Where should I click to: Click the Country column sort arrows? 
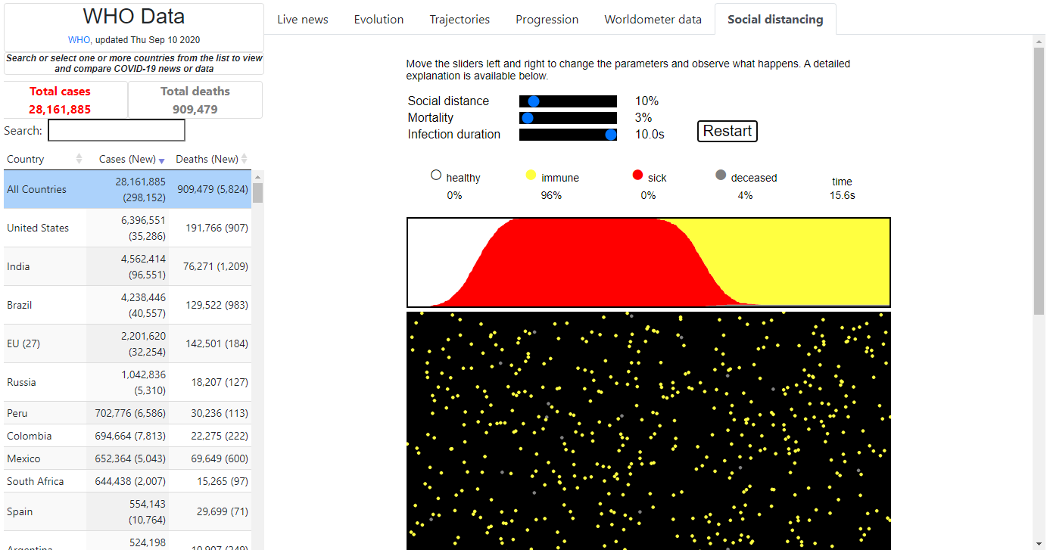(x=79, y=159)
